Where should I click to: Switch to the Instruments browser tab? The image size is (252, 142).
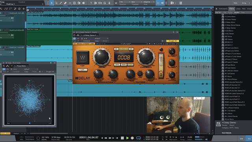tap(223, 9)
